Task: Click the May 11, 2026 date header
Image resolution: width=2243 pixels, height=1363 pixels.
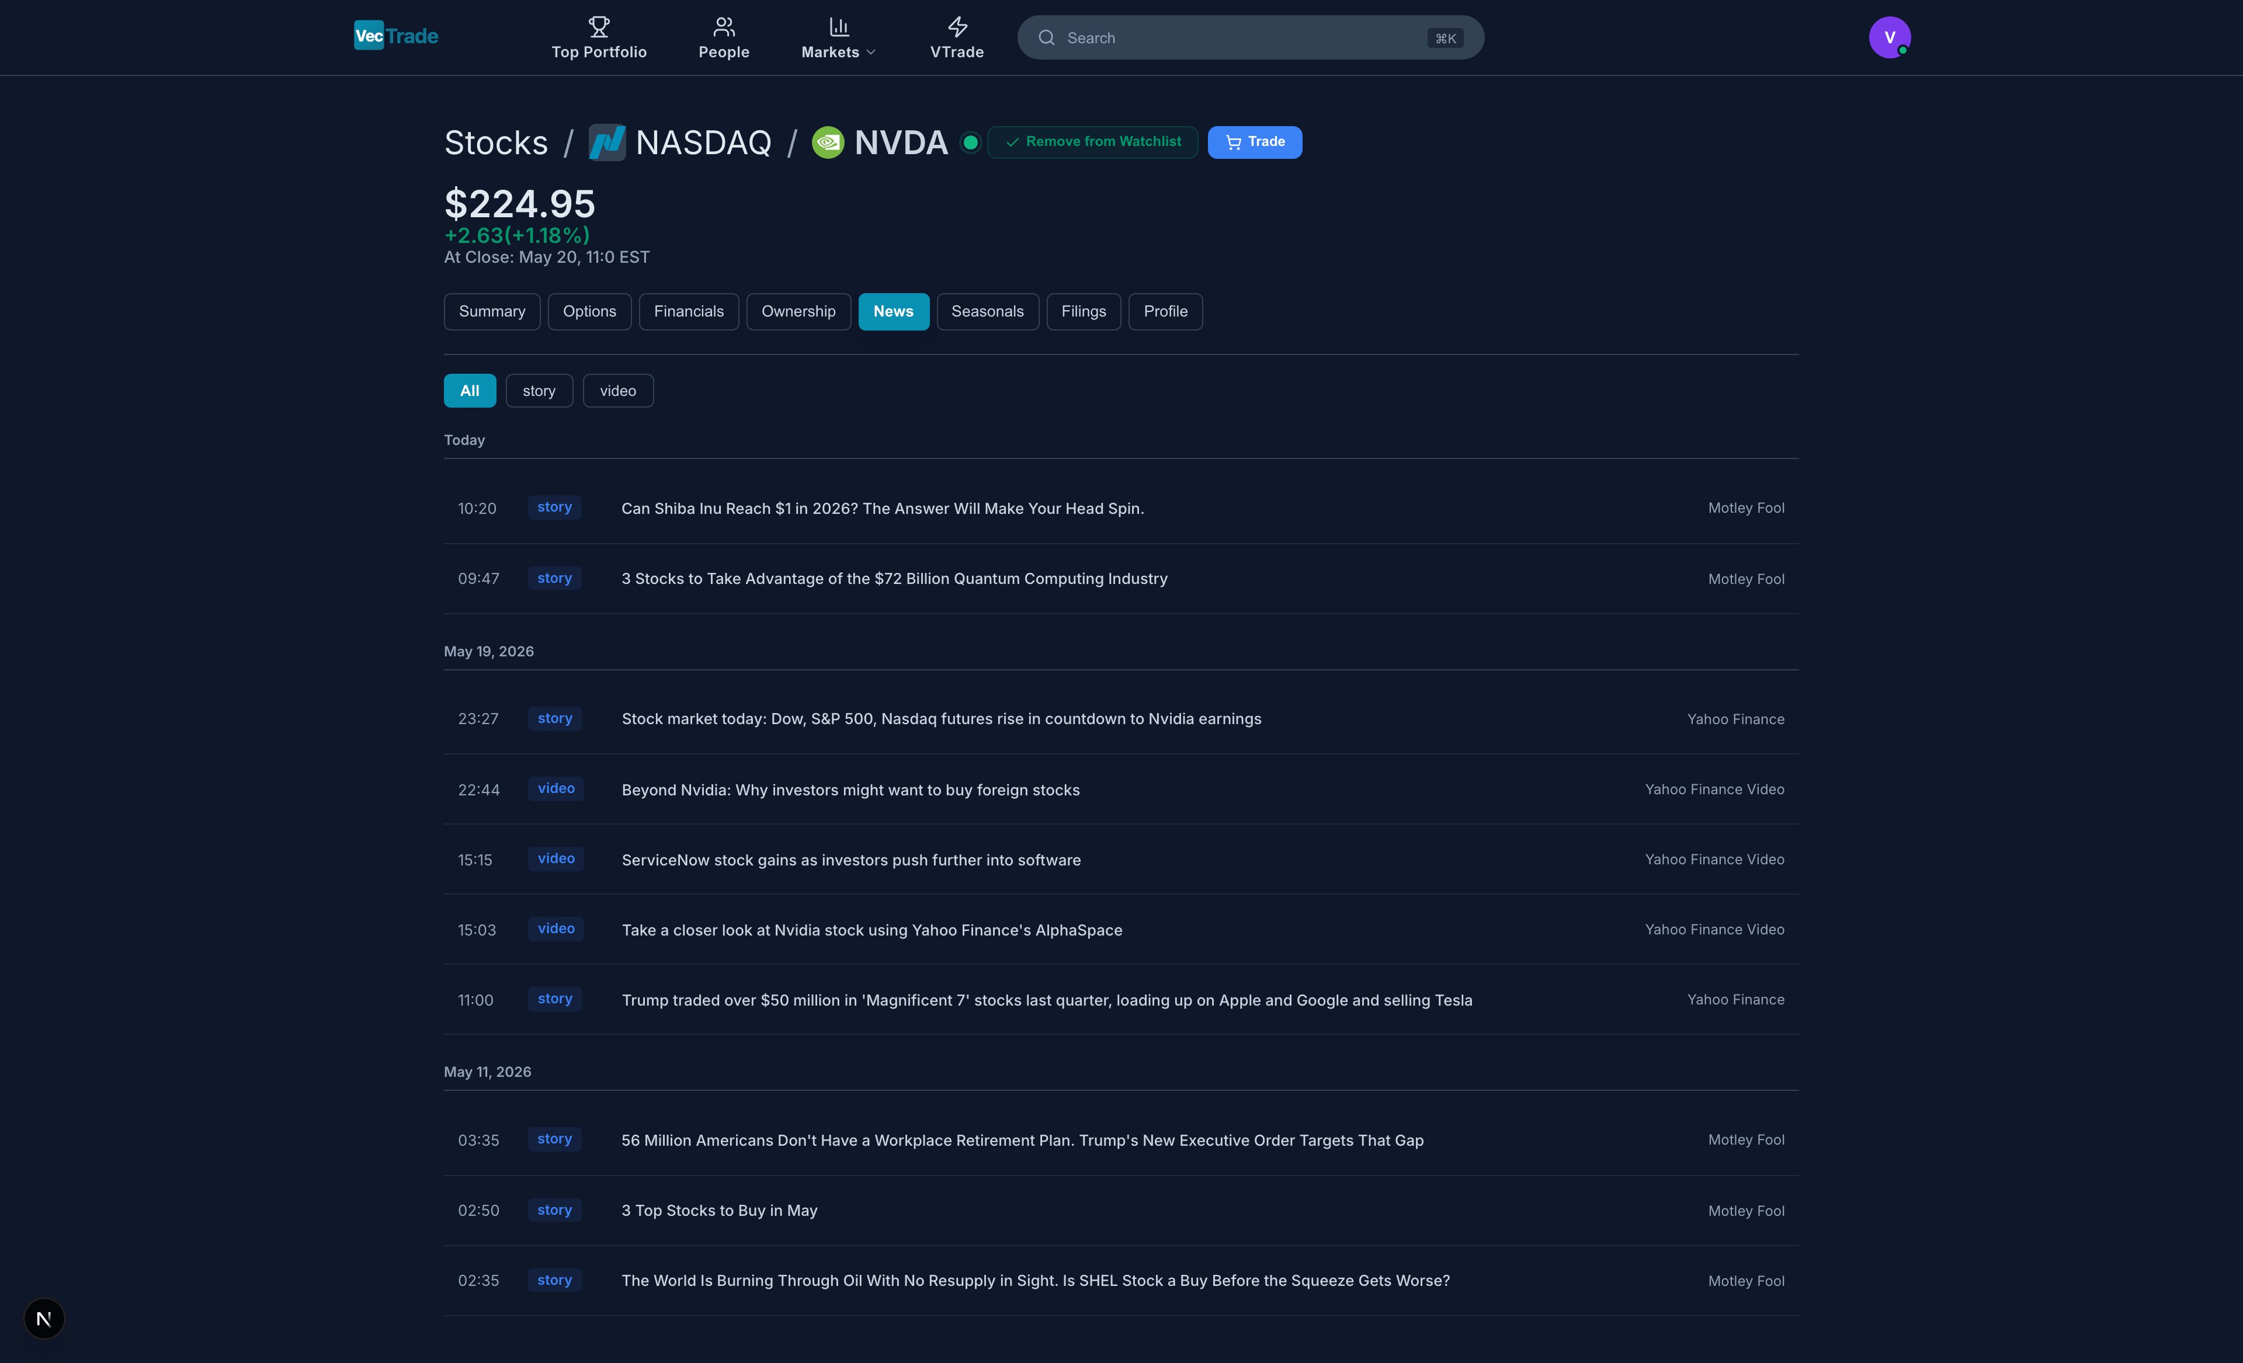Action: 488,1072
